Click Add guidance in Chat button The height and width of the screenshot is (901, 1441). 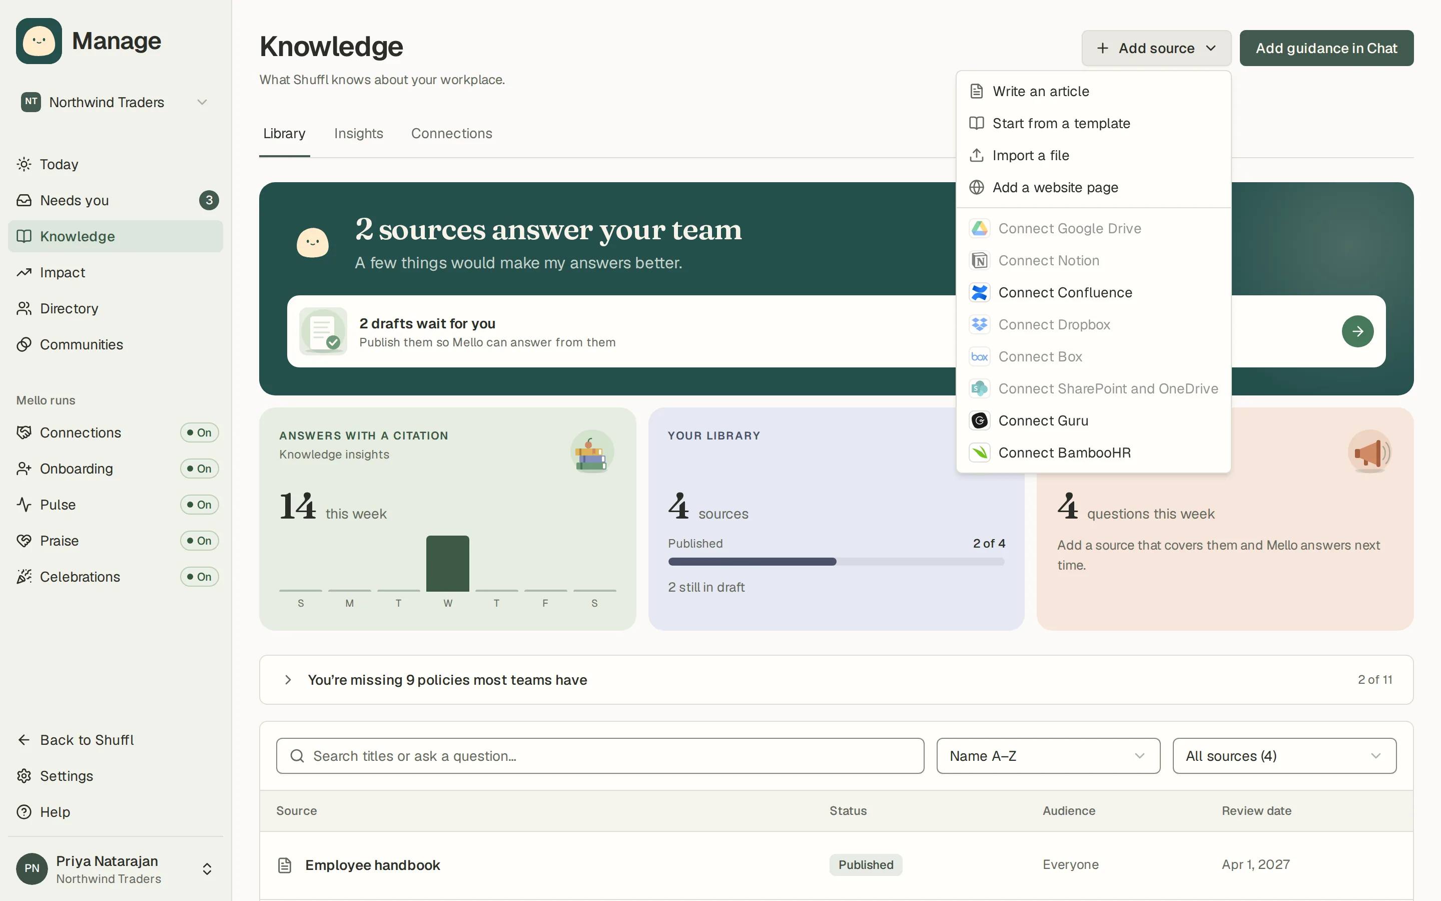click(1326, 48)
